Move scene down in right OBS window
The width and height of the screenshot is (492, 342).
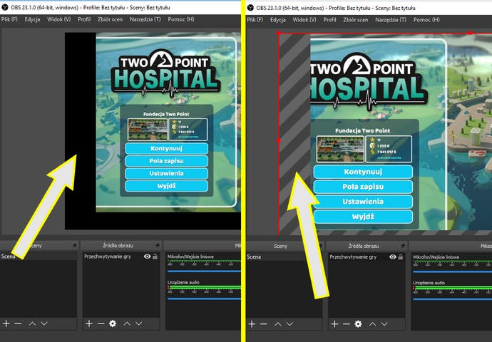click(290, 323)
